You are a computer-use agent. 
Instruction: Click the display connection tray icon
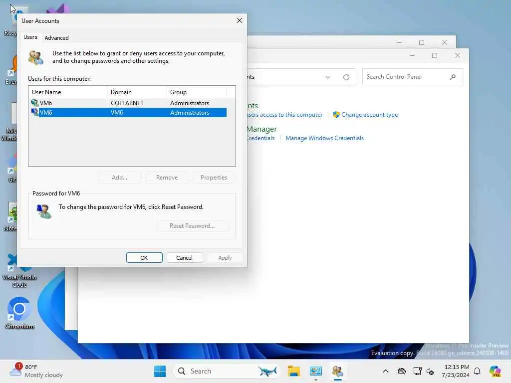pos(417,371)
